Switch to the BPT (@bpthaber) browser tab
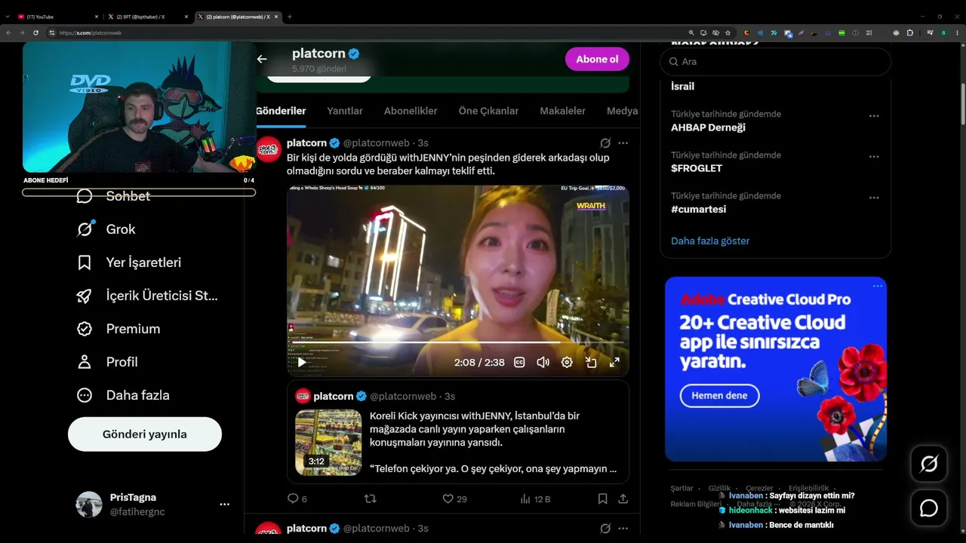This screenshot has height=543, width=966. tap(148, 17)
